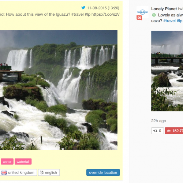
Task: Open the tweet preview image thumbnail
Action: pos(167,71)
